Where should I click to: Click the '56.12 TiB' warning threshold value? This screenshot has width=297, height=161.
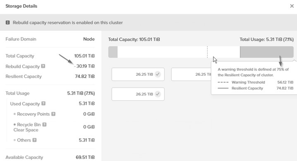(x=285, y=82)
